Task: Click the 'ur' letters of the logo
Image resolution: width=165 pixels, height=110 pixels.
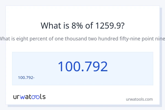Action: click(x=16, y=97)
